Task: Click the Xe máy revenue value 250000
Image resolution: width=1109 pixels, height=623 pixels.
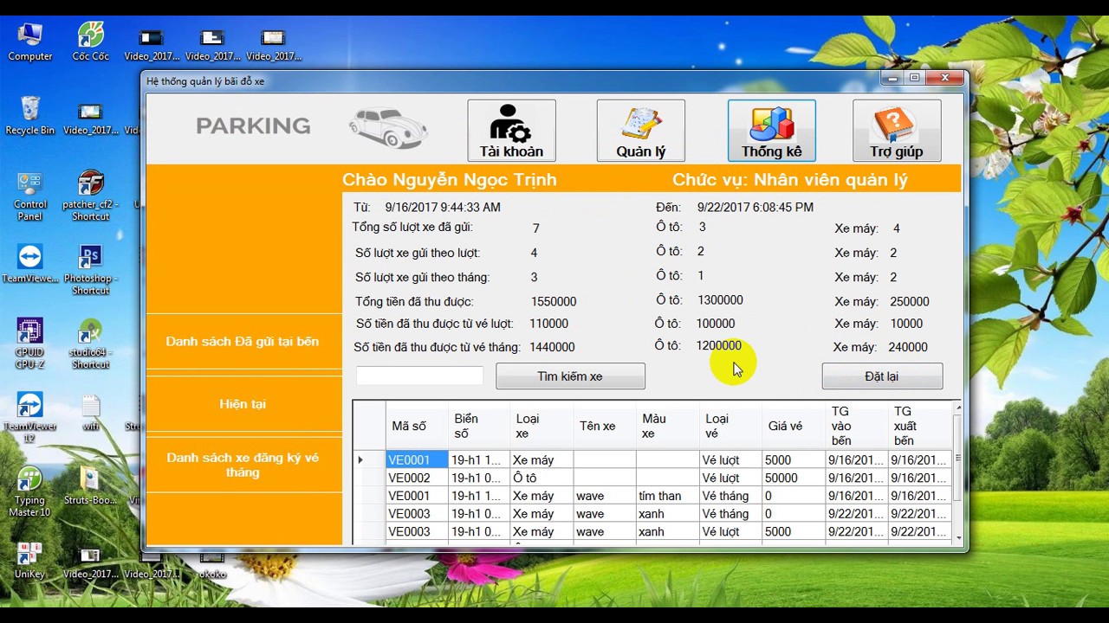Action: click(x=910, y=302)
